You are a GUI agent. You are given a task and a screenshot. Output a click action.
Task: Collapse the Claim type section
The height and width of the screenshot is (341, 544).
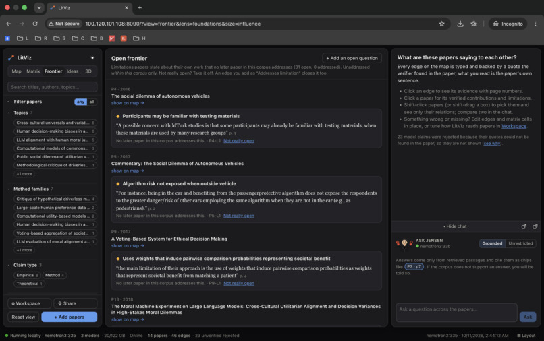[x=25, y=265]
